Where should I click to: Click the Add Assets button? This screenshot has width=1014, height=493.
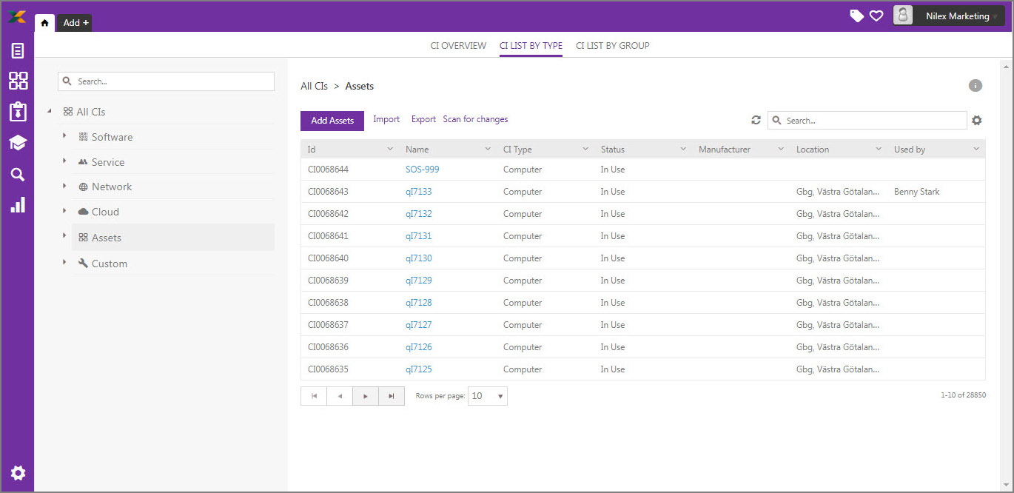click(332, 121)
